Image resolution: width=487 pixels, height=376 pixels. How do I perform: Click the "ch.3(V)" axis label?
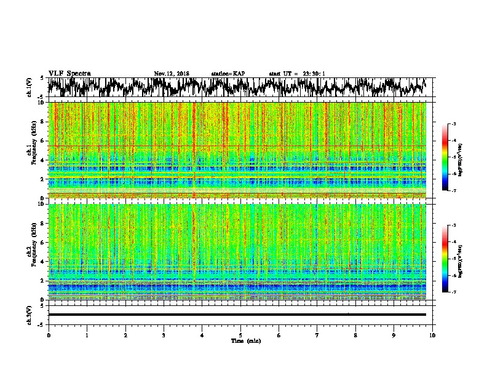click(x=30, y=315)
